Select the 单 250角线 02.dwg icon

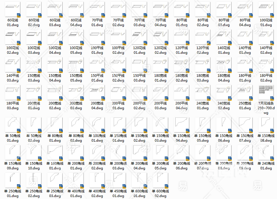pyautogui.click(x=34, y=180)
